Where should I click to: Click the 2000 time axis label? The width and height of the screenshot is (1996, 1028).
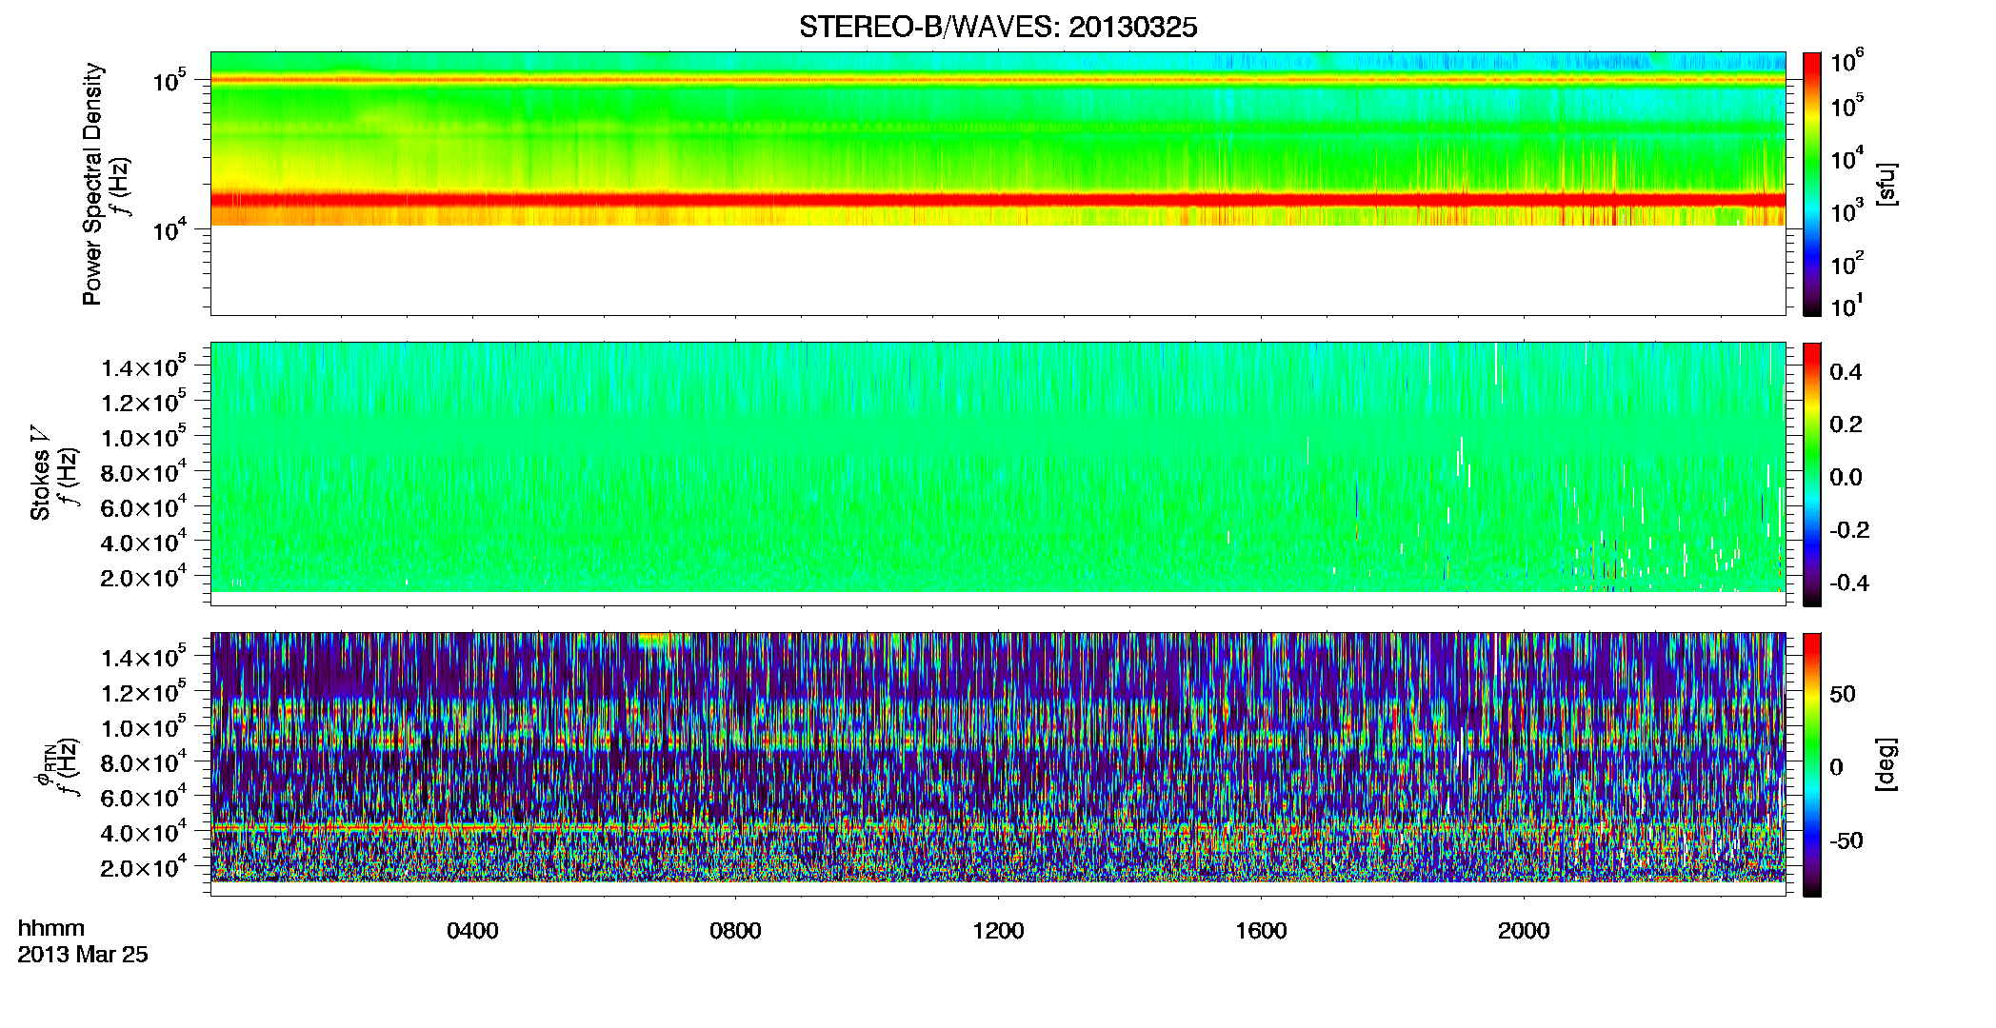(1524, 931)
